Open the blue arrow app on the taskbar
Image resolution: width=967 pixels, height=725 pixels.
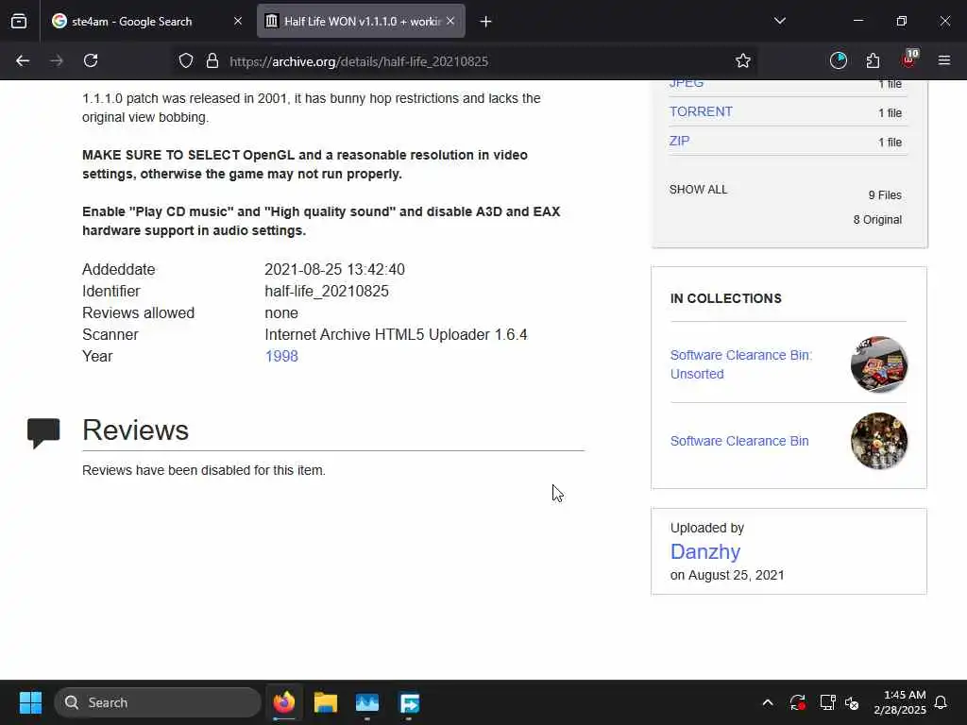click(409, 702)
